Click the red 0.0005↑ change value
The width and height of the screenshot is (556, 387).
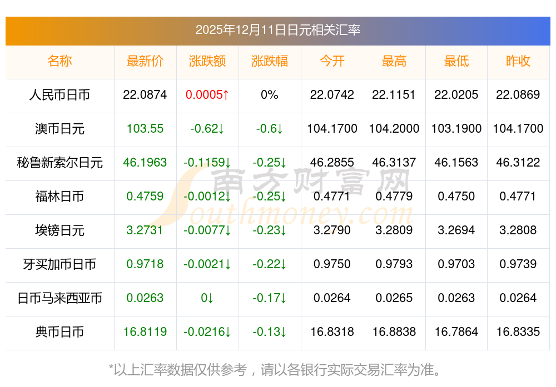coord(207,95)
